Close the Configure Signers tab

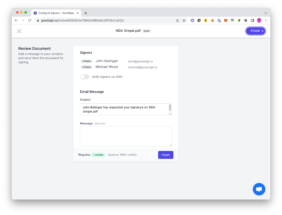click(78, 13)
